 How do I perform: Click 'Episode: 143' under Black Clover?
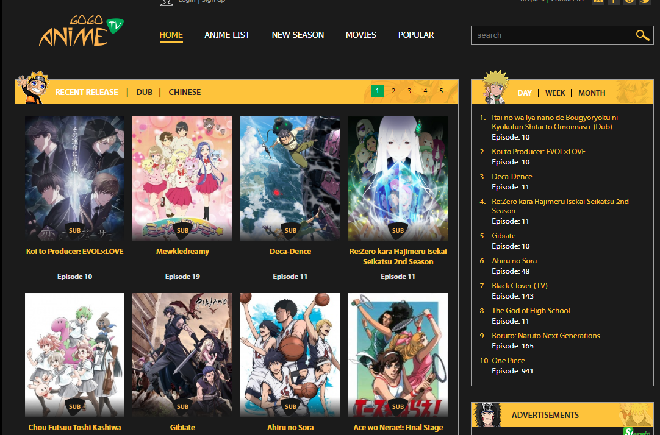(512, 296)
